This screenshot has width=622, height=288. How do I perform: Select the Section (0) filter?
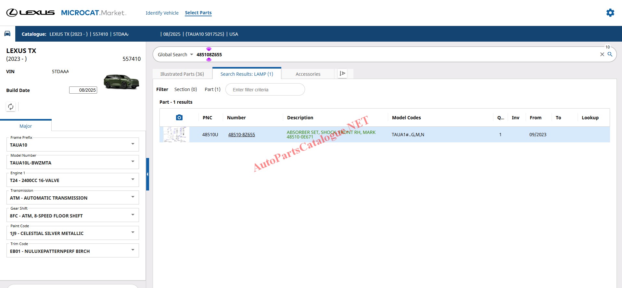click(185, 89)
